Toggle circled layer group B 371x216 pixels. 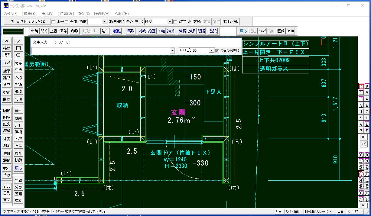(367, 174)
